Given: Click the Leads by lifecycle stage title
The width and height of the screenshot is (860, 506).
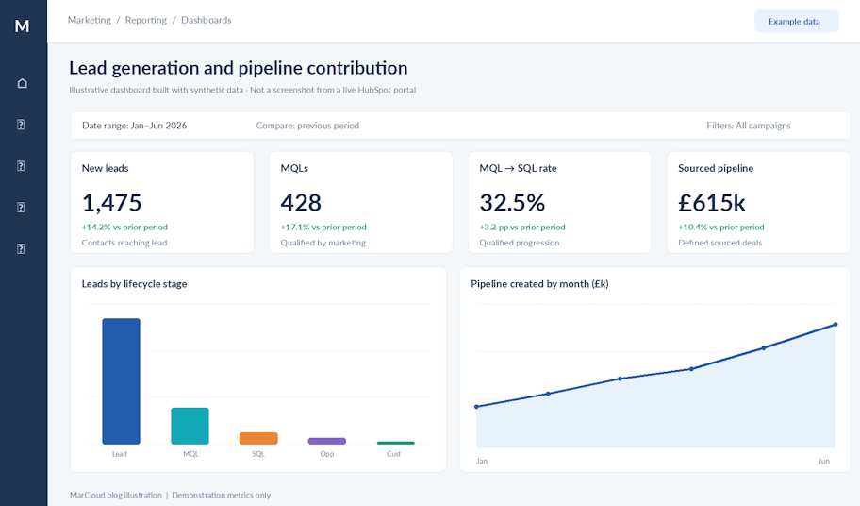Looking at the screenshot, I should tap(134, 284).
